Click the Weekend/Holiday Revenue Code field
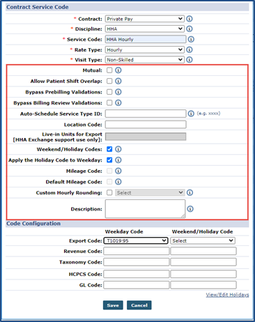Screen dimensions: 255x322 203,251
